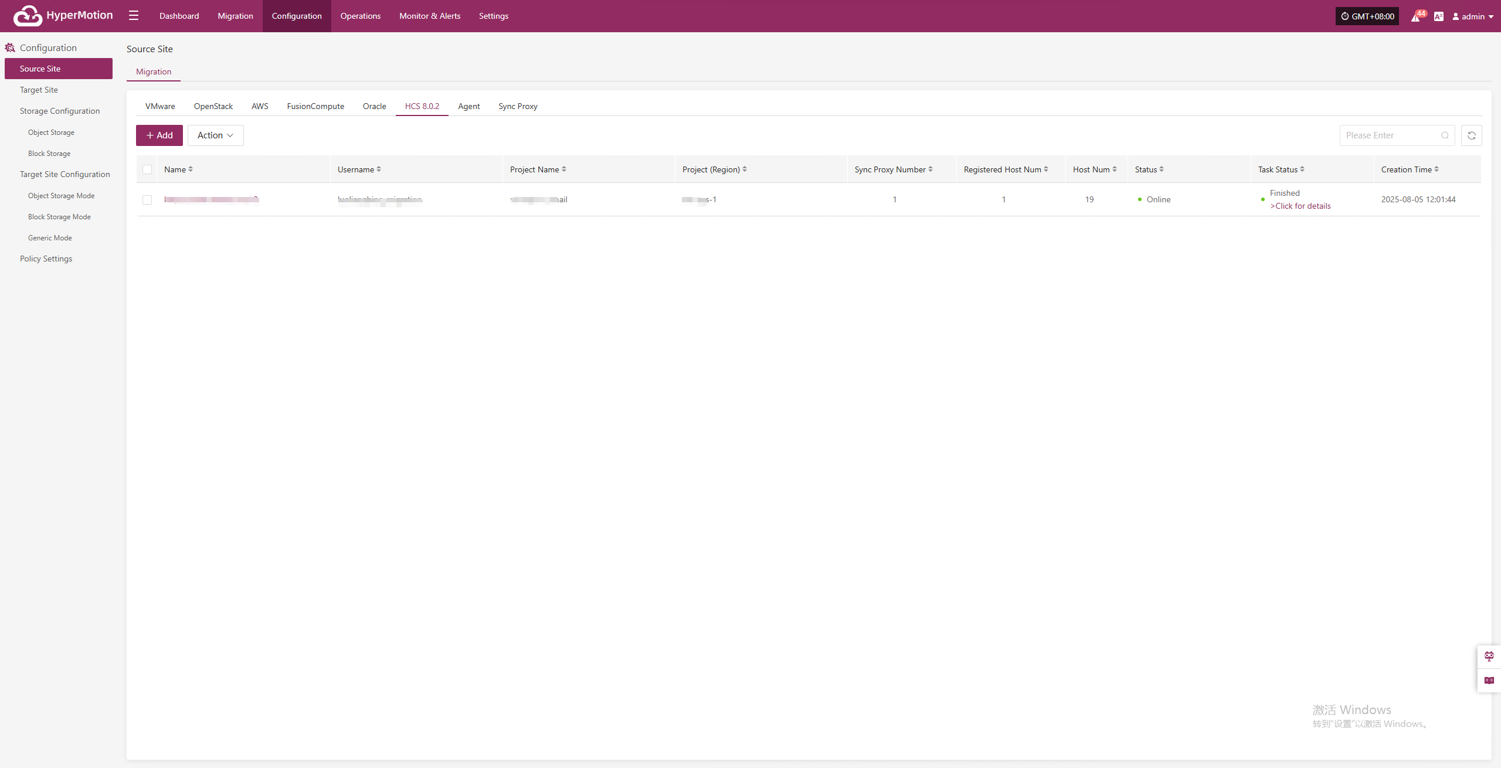Sort by Registered Host Num arrows
1501x768 pixels.
point(1046,169)
